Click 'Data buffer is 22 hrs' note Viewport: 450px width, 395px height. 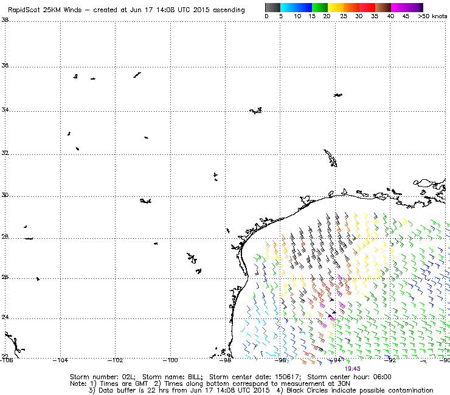pos(134,390)
